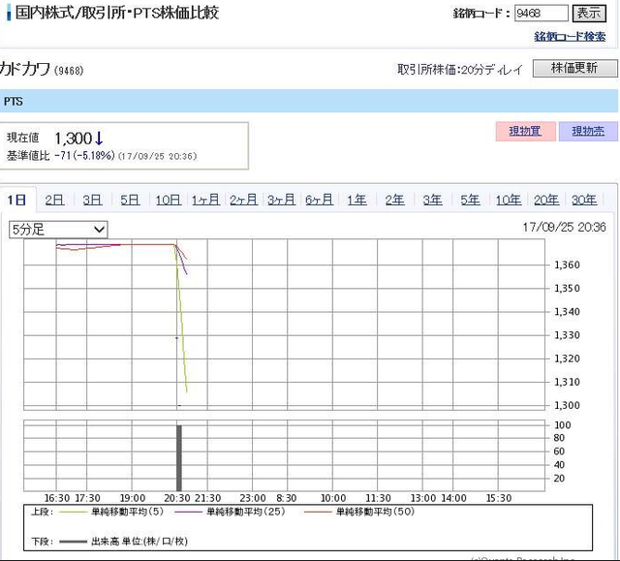Switch to the 5日 chart tab
620x561 pixels.
point(130,200)
